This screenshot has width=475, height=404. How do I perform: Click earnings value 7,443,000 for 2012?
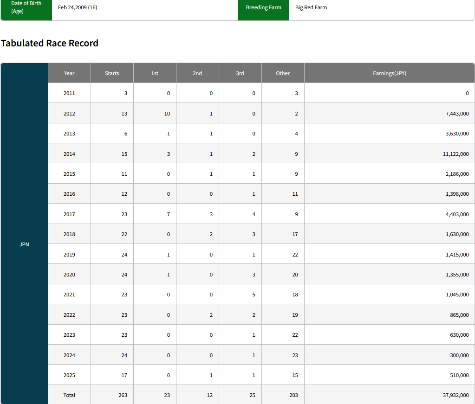tap(457, 114)
